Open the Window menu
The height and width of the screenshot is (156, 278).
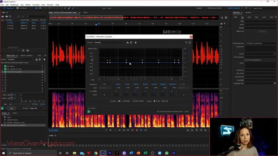point(50,5)
